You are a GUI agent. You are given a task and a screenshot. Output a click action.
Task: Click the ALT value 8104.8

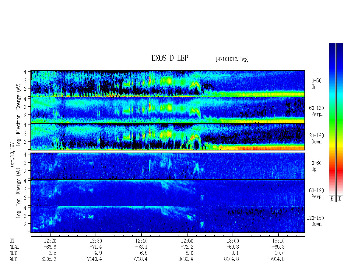click(231, 259)
